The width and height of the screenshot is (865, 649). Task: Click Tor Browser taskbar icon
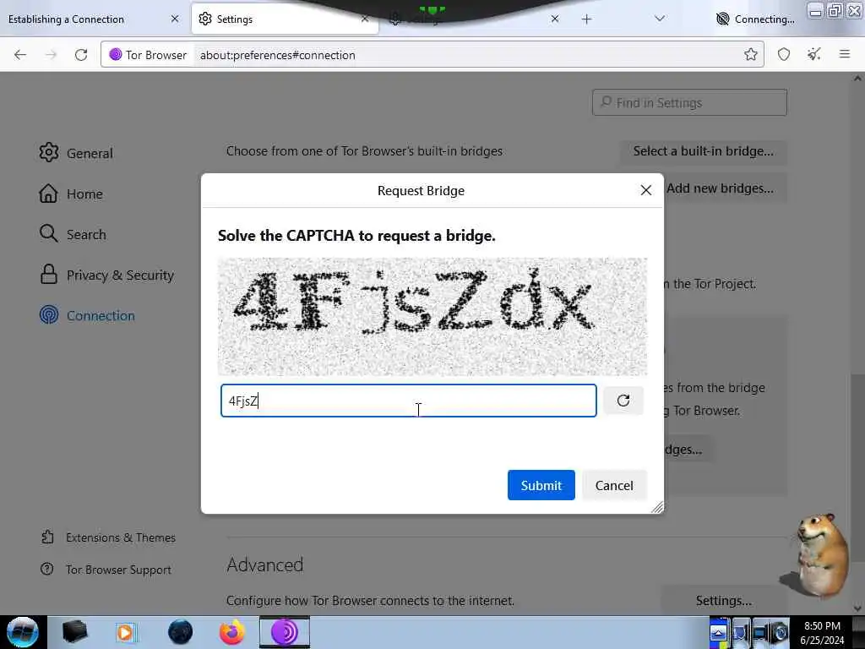click(x=285, y=632)
